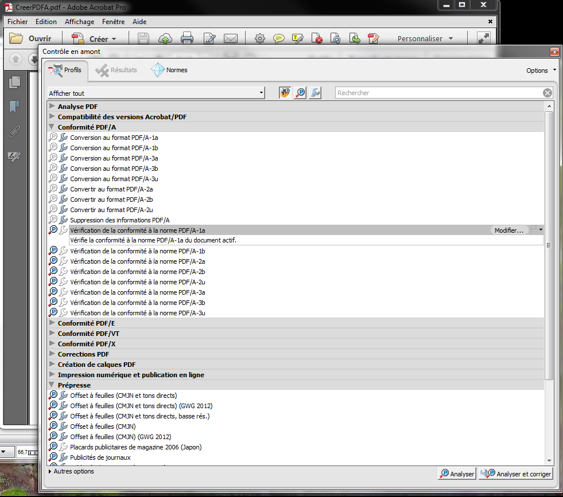This screenshot has width=563, height=497.
Task: Click the yellow comment bubble icon
Action: (x=278, y=39)
